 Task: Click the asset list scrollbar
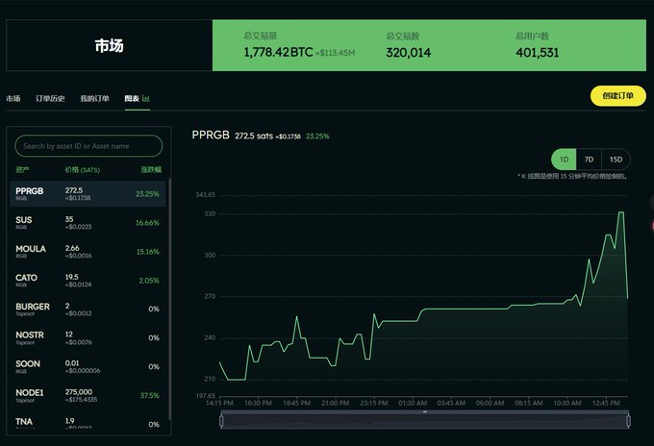coord(170,299)
